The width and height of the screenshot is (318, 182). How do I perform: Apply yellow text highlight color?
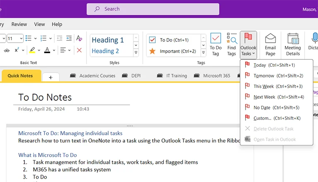(32, 50)
